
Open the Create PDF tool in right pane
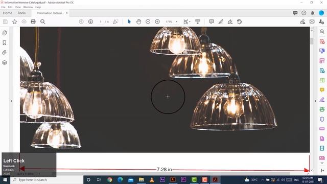[322, 41]
